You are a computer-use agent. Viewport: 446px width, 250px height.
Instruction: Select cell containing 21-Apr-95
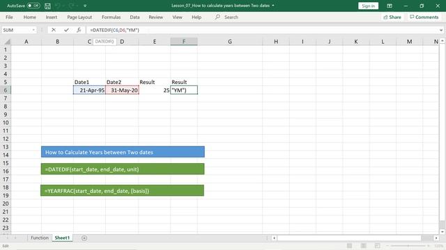click(x=89, y=90)
